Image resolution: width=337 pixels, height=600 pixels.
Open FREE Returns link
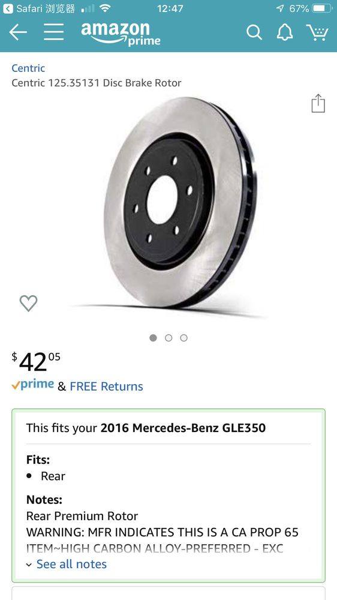tap(106, 386)
